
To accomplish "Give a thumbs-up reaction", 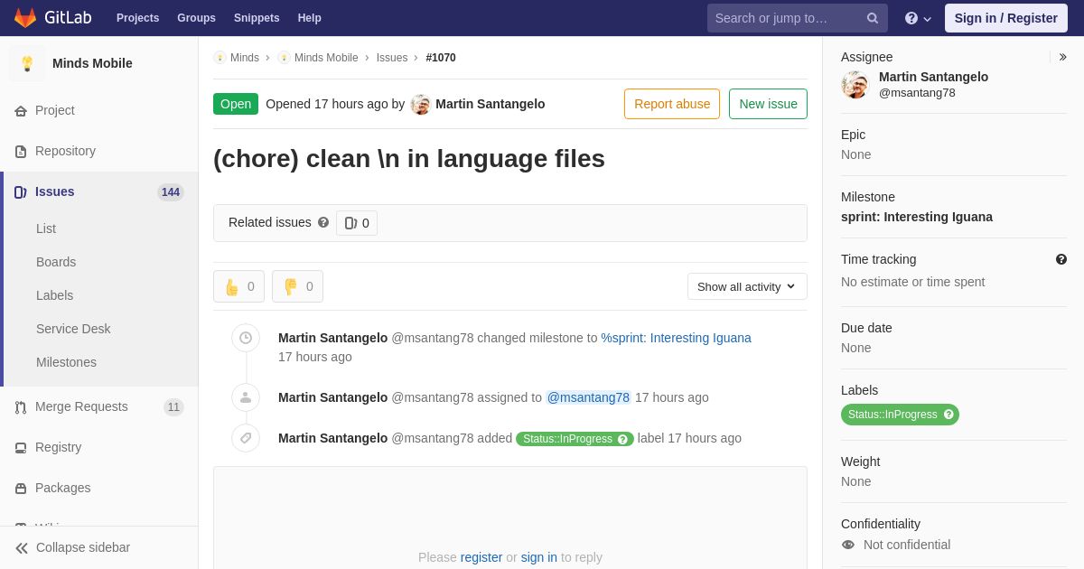I will (x=238, y=286).
